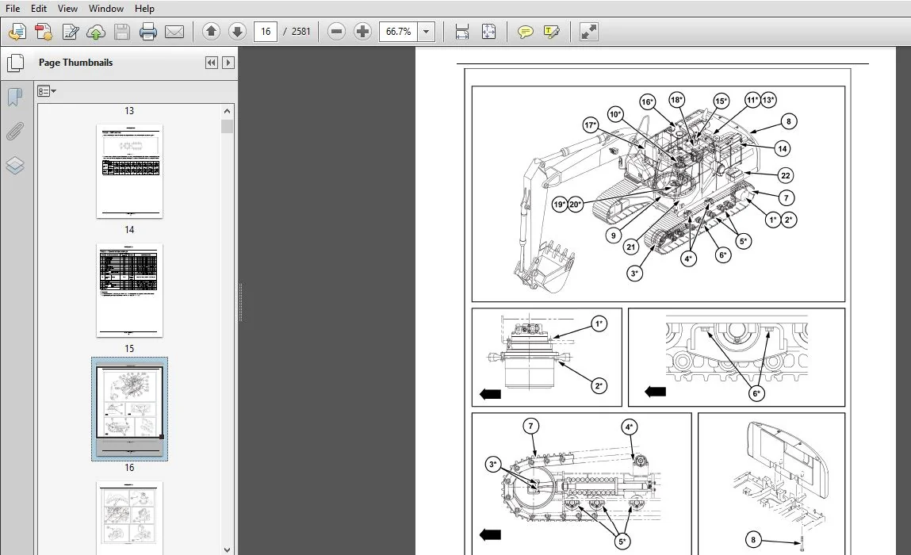Click the Fit one full page icon
This screenshot has height=555, width=911.
488,32
